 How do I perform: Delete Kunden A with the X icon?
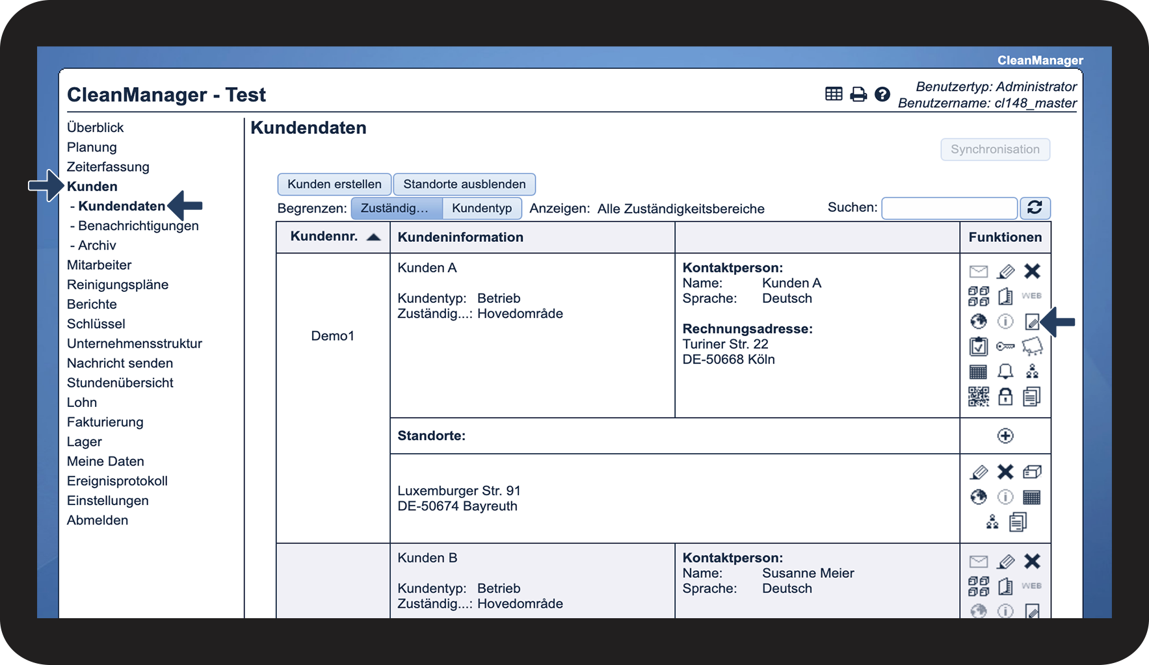pos(1032,271)
